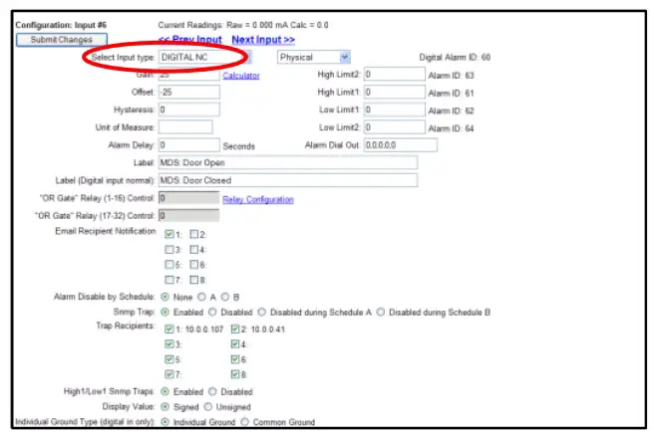
Task: Uncheck Trap Recipient 8
Action: tap(235, 374)
